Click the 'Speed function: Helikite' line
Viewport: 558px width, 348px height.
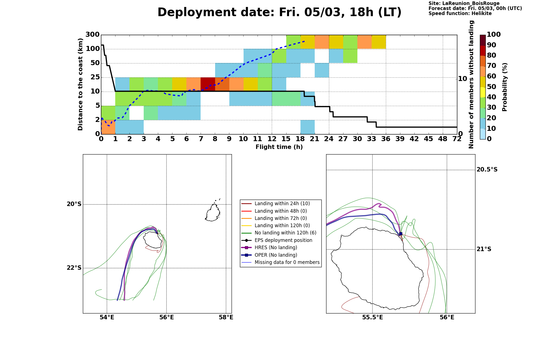coord(460,13)
